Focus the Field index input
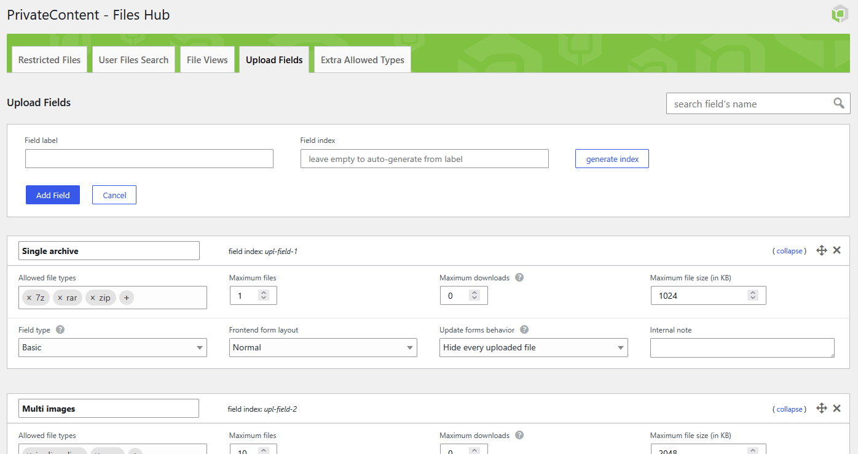 425,159
